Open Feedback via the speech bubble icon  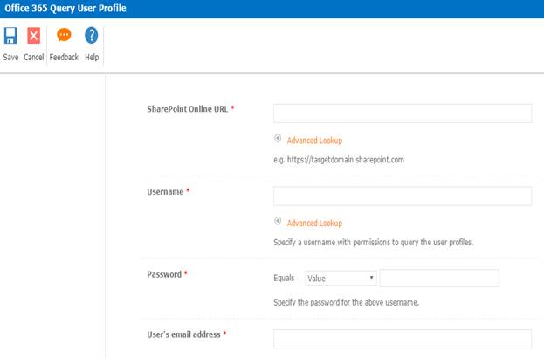[64, 36]
